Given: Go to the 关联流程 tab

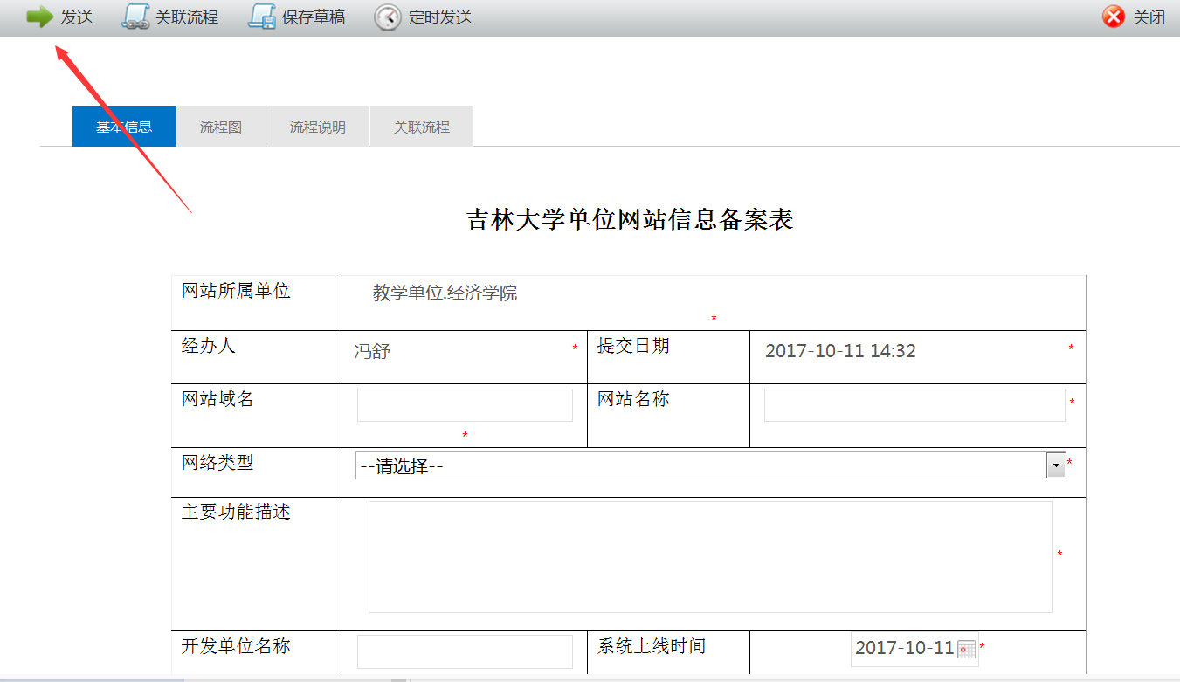Looking at the screenshot, I should point(421,127).
